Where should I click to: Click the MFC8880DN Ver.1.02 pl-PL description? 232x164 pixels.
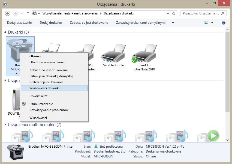click(x=165, y=147)
